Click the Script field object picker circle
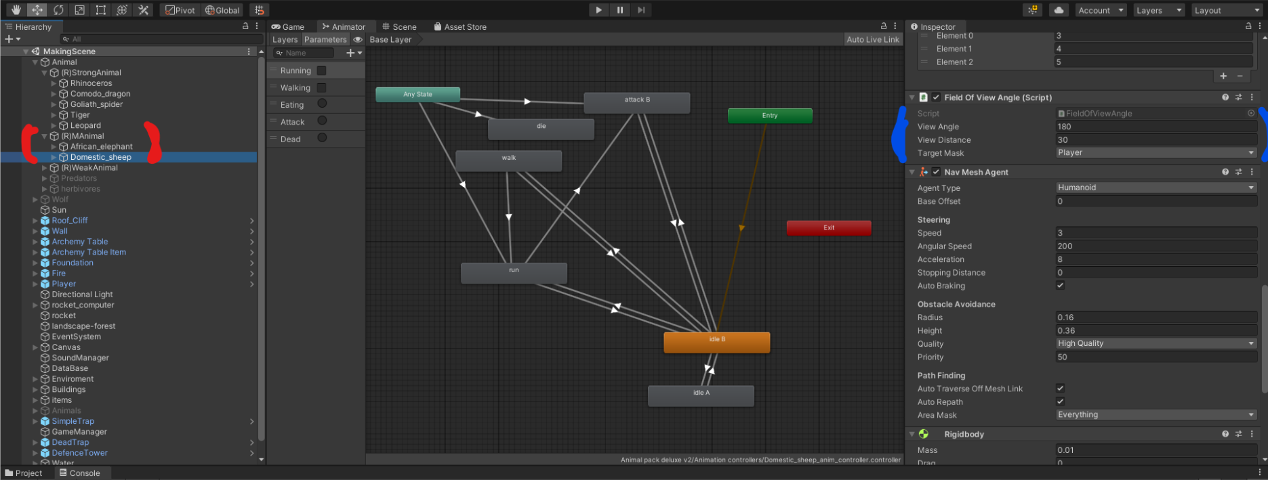Screen dimensions: 1268x480 click(1251, 114)
